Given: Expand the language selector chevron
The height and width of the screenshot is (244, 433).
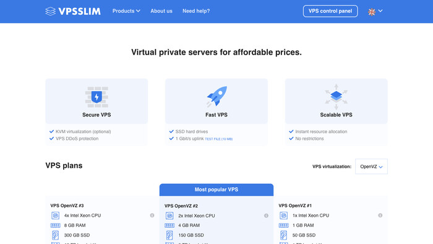Looking at the screenshot, I should pos(380,11).
